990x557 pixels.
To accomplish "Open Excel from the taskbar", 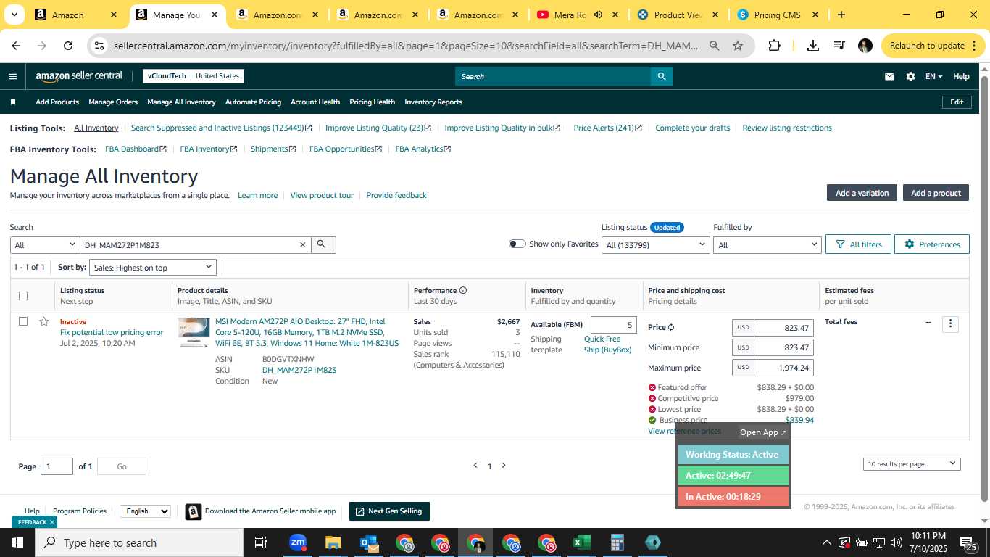I will coord(581,542).
